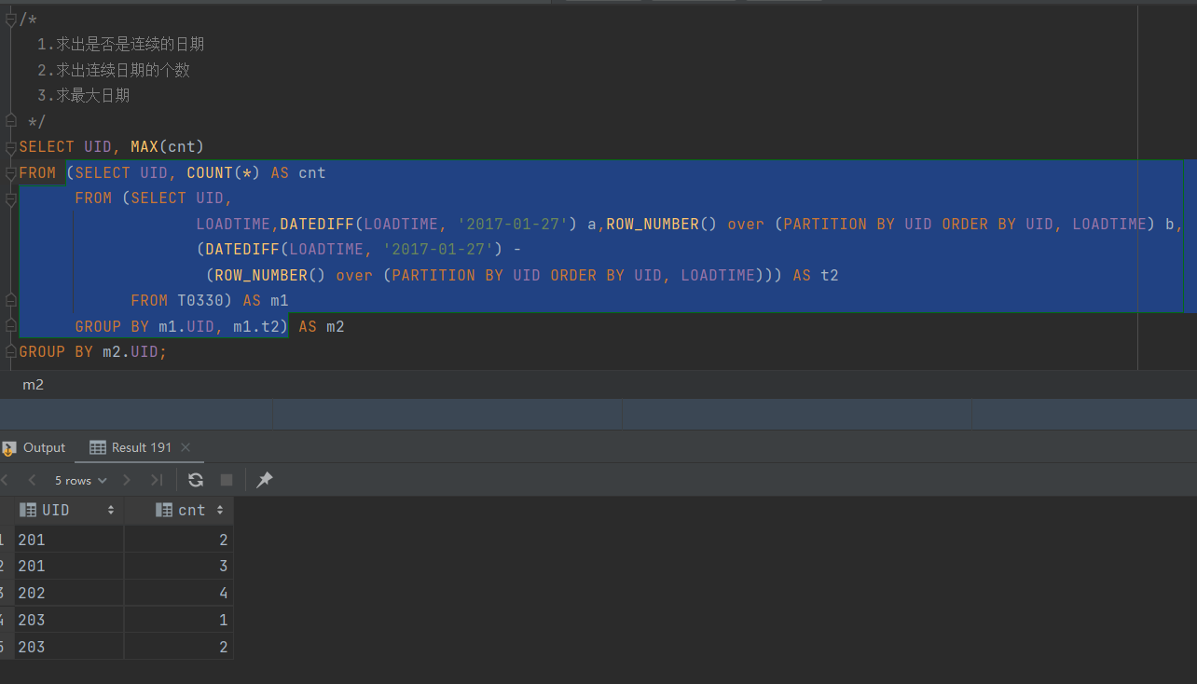The image size is (1197, 684).
Task: Sort by cnt using sort arrows
Action: point(220,510)
